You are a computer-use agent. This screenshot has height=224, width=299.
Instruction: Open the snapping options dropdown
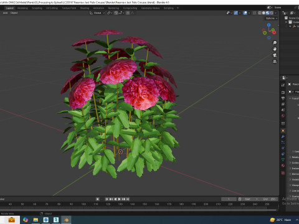click(121, 13)
